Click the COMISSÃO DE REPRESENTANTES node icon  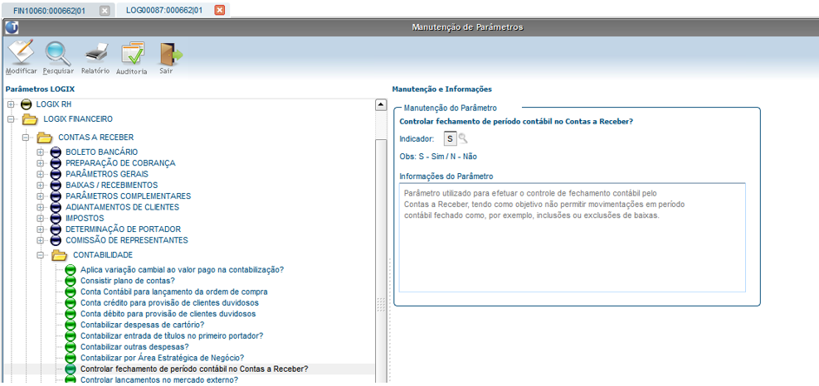coord(56,240)
